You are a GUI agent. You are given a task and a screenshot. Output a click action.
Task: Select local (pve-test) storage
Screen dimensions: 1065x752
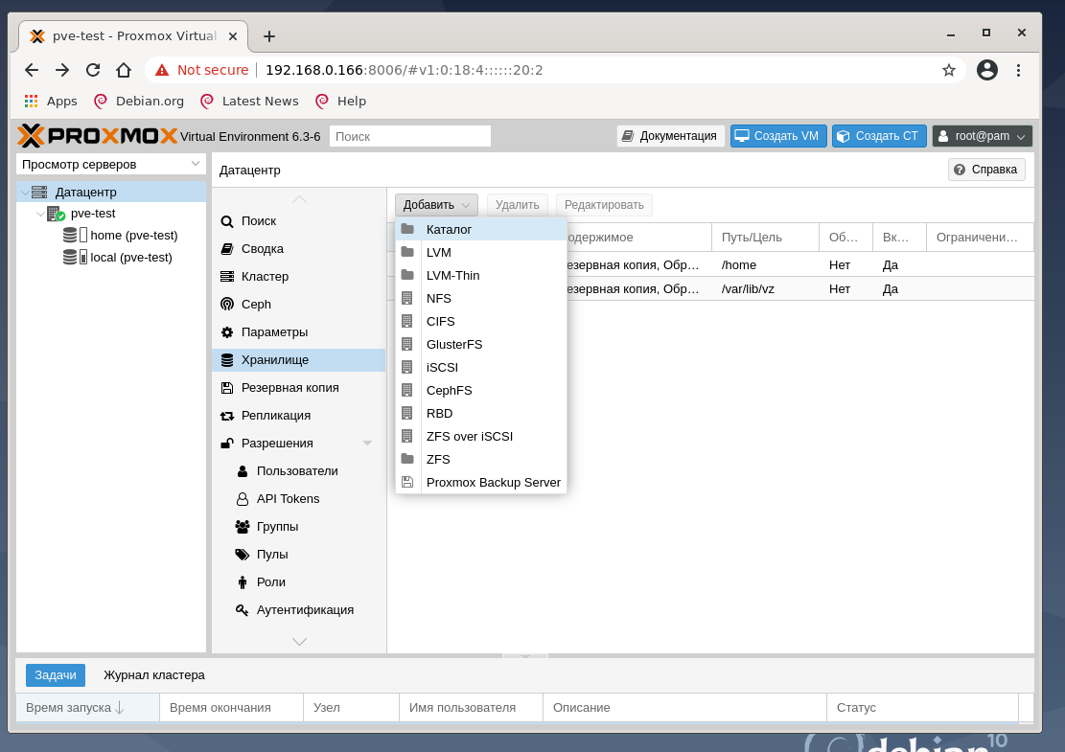[x=131, y=258]
